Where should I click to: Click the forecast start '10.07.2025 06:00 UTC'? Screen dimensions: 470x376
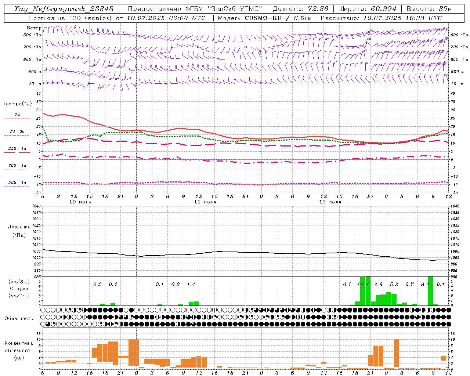(166, 18)
